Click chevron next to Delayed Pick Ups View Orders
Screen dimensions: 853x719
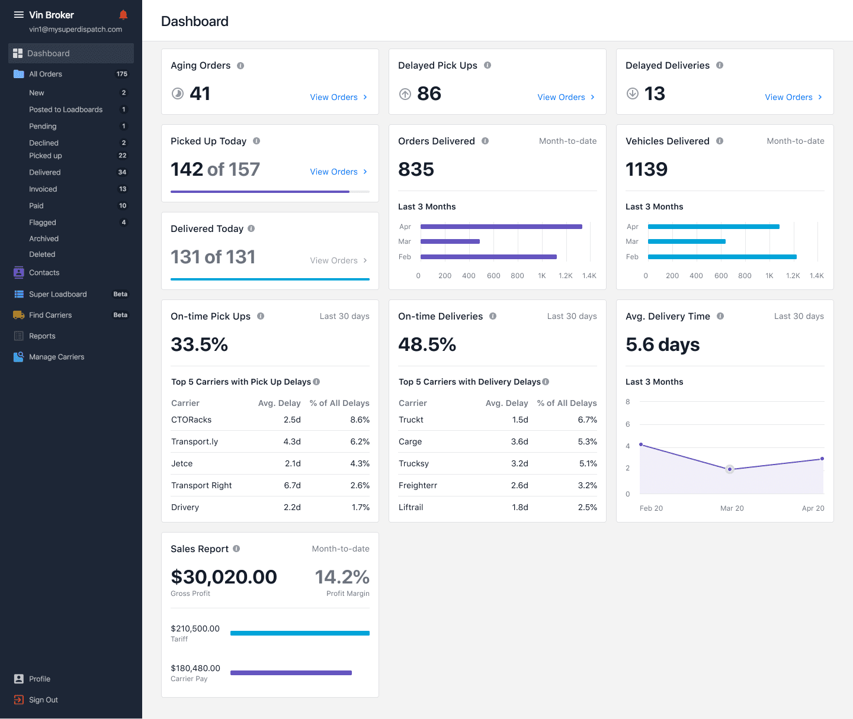tap(592, 97)
